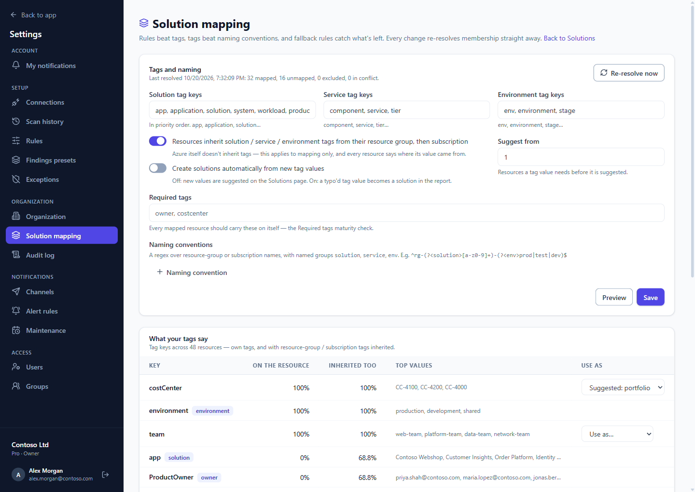The height and width of the screenshot is (492, 695).
Task: Click the Preview button
Action: click(614, 297)
